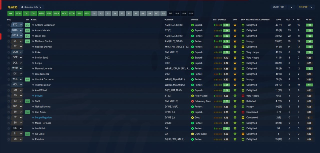This screenshot has width=320, height=153.
Task: Select the WBR position pill
Action: pyautogui.click(x=41, y=13)
